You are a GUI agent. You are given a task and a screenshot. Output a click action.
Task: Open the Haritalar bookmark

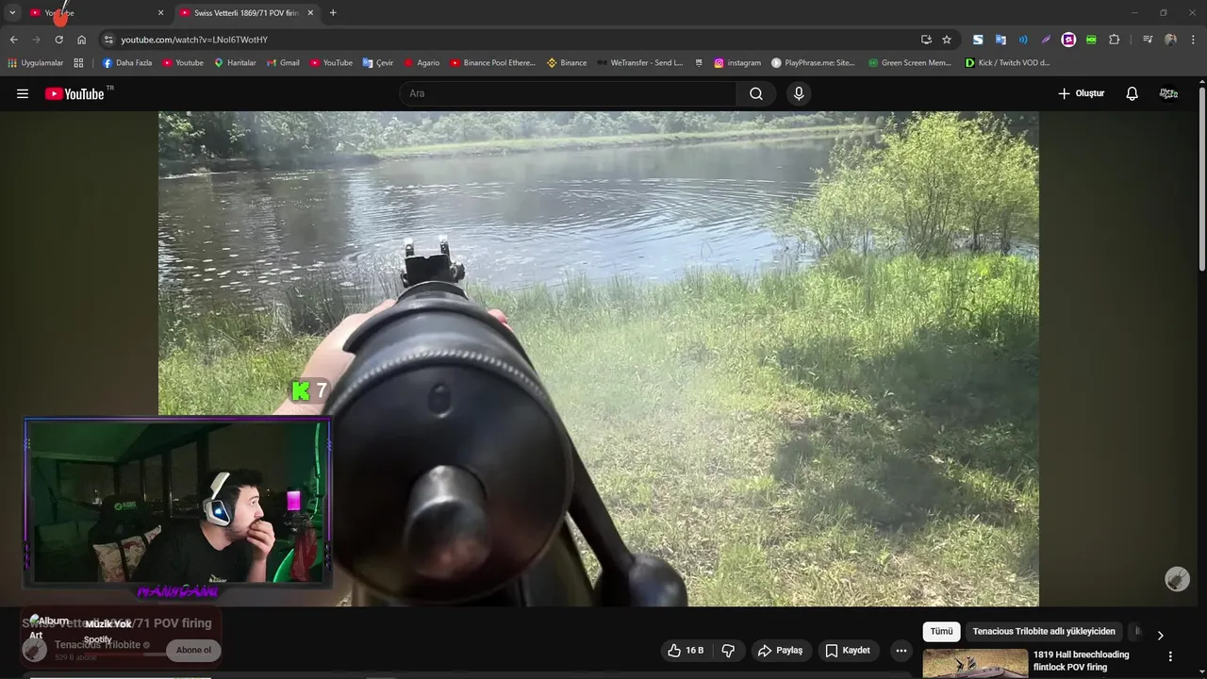click(235, 63)
